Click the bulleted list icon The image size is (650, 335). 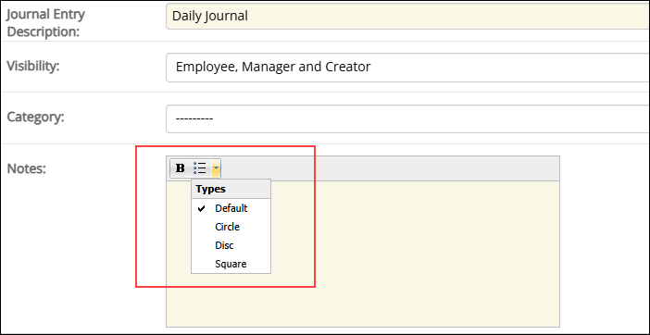click(200, 168)
